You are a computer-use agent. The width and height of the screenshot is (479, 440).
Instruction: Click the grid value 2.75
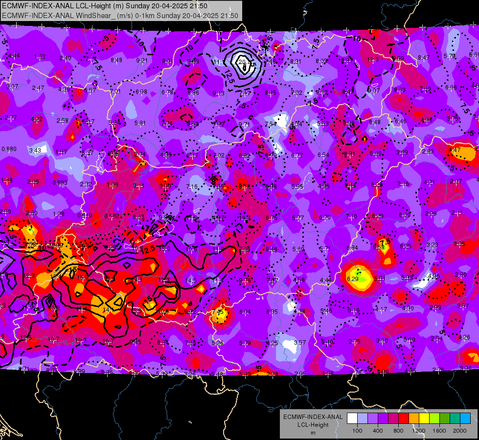point(354,342)
